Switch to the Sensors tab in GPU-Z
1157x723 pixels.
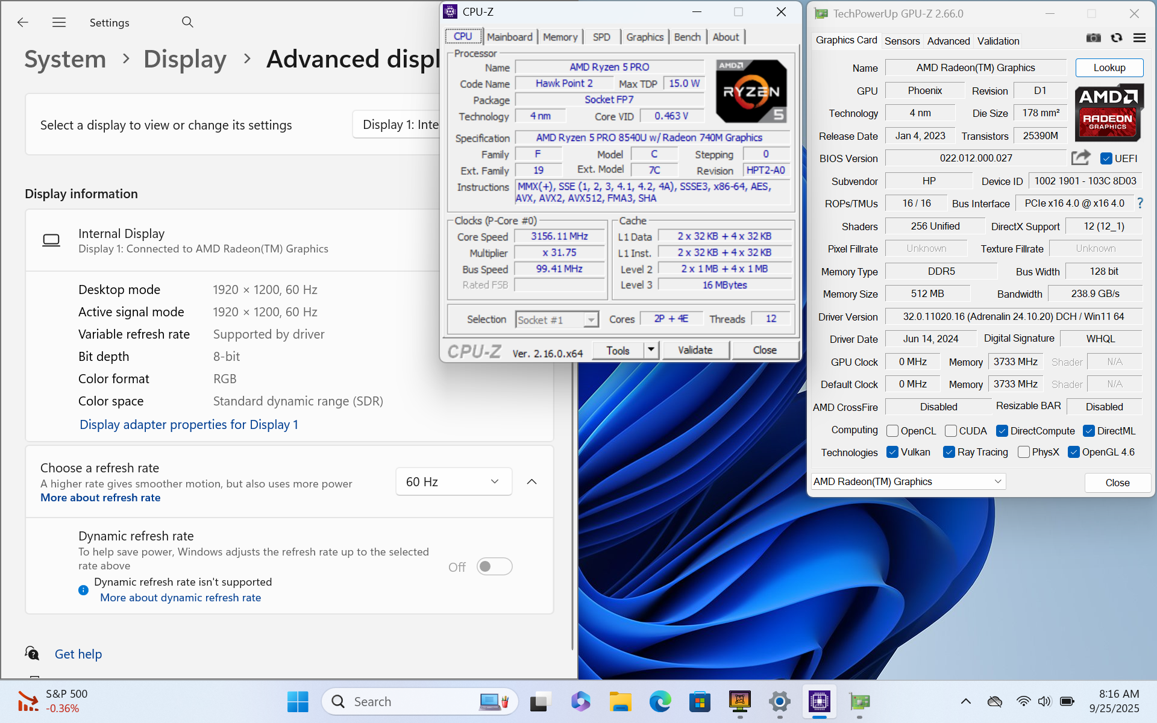click(x=901, y=41)
